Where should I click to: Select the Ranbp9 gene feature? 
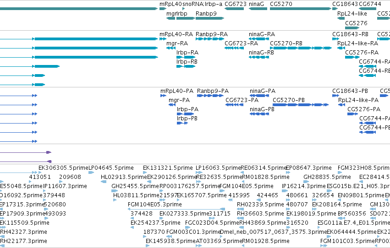pos(210,18)
